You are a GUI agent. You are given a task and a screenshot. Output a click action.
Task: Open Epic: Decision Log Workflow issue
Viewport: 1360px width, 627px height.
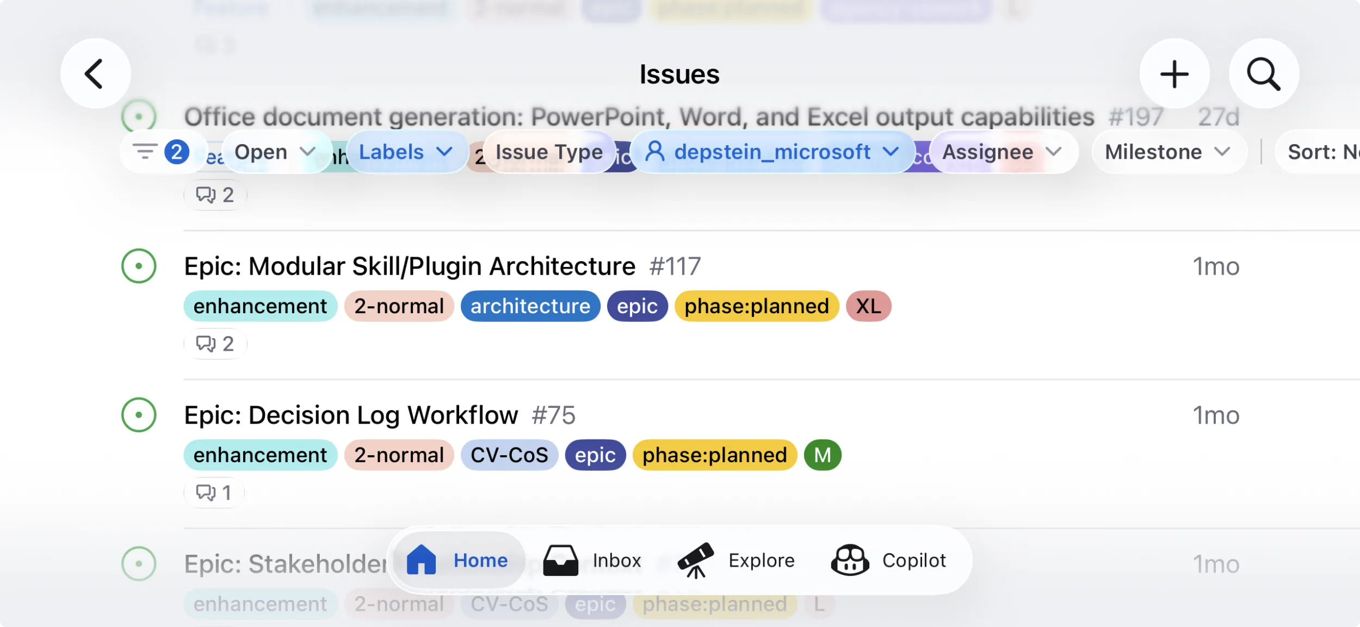[x=351, y=415]
